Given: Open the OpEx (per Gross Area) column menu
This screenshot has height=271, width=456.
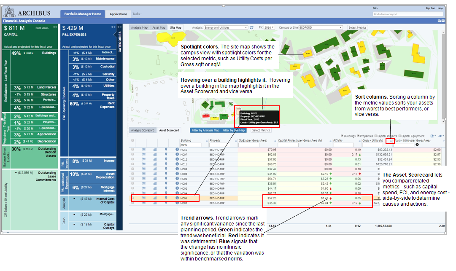Looking at the screenshot, I should tap(275, 141).
